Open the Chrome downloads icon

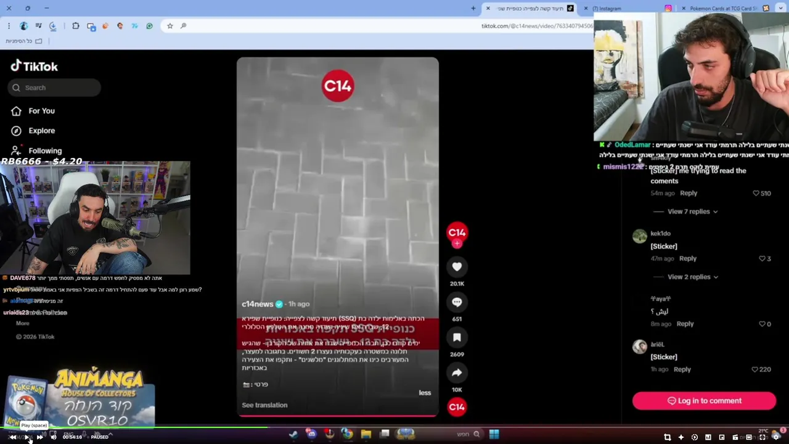click(x=53, y=26)
